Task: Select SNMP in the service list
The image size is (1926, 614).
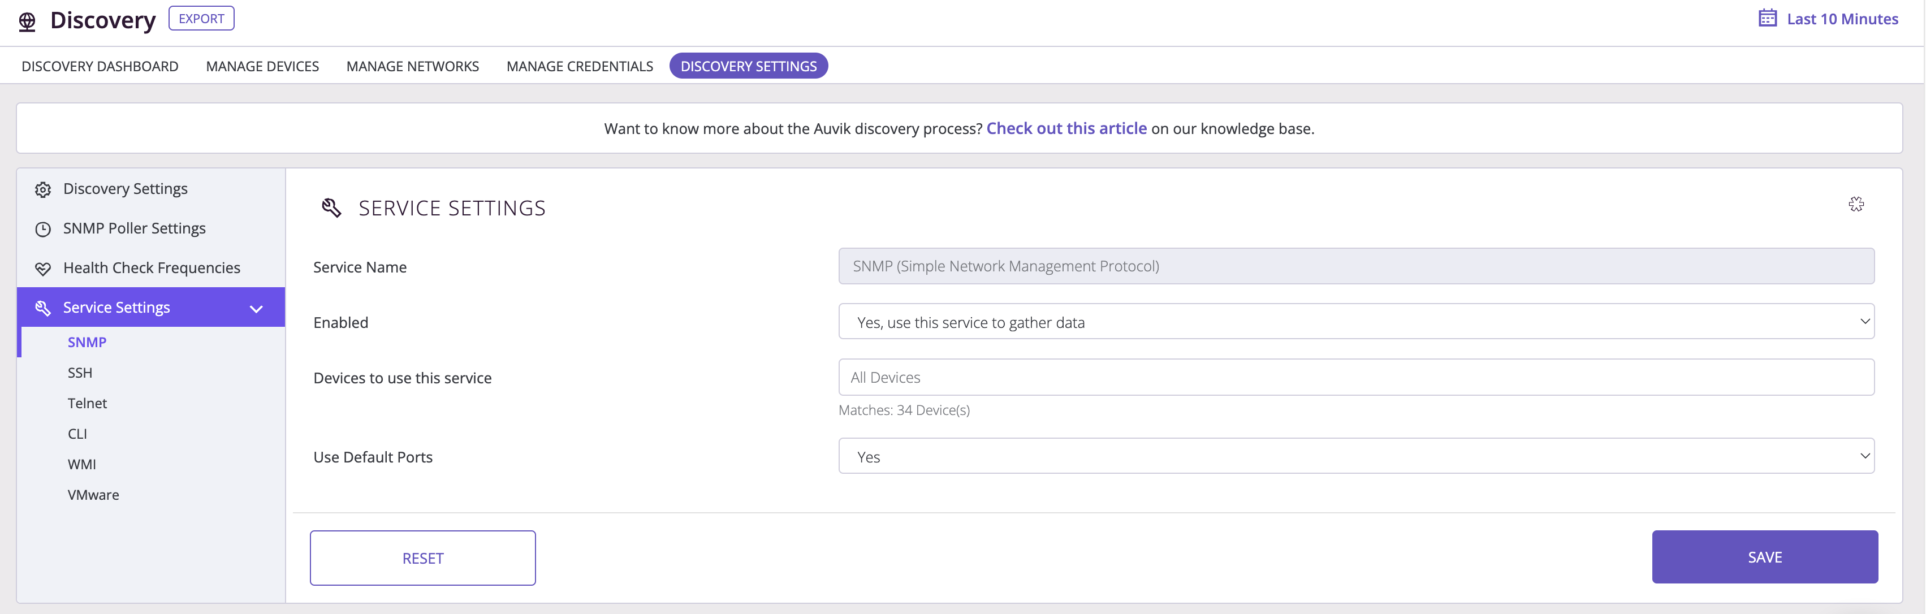Action: point(87,342)
